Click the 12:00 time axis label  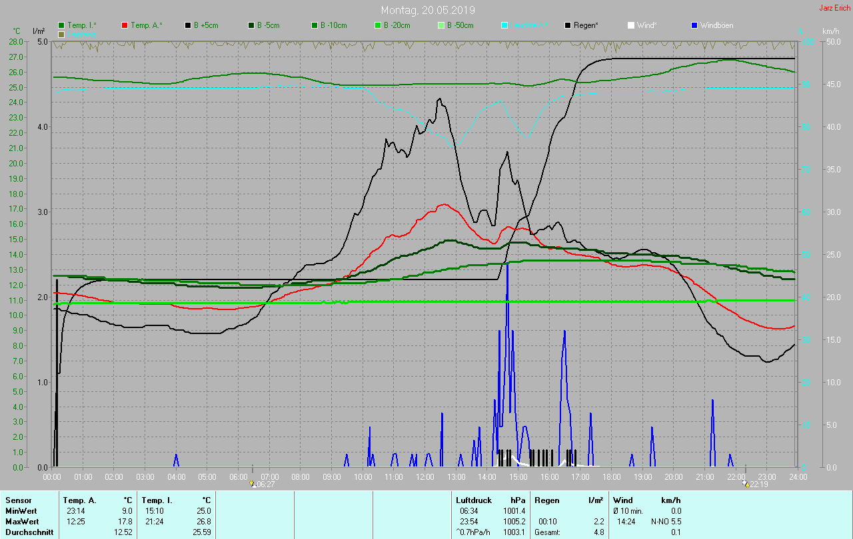(425, 477)
